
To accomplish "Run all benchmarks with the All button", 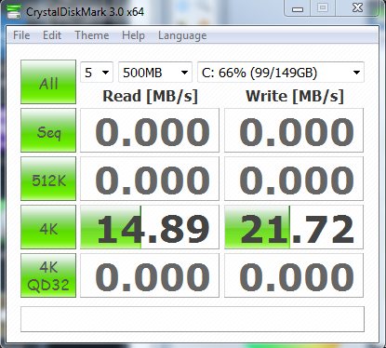I will pos(48,82).
